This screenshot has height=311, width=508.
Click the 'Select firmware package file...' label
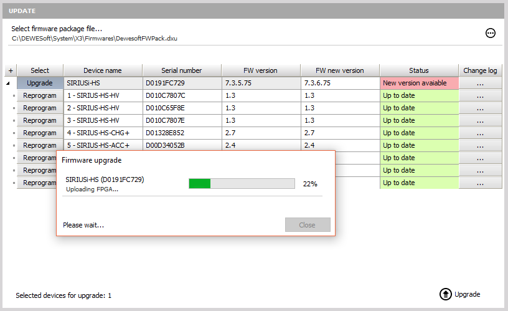click(x=57, y=29)
